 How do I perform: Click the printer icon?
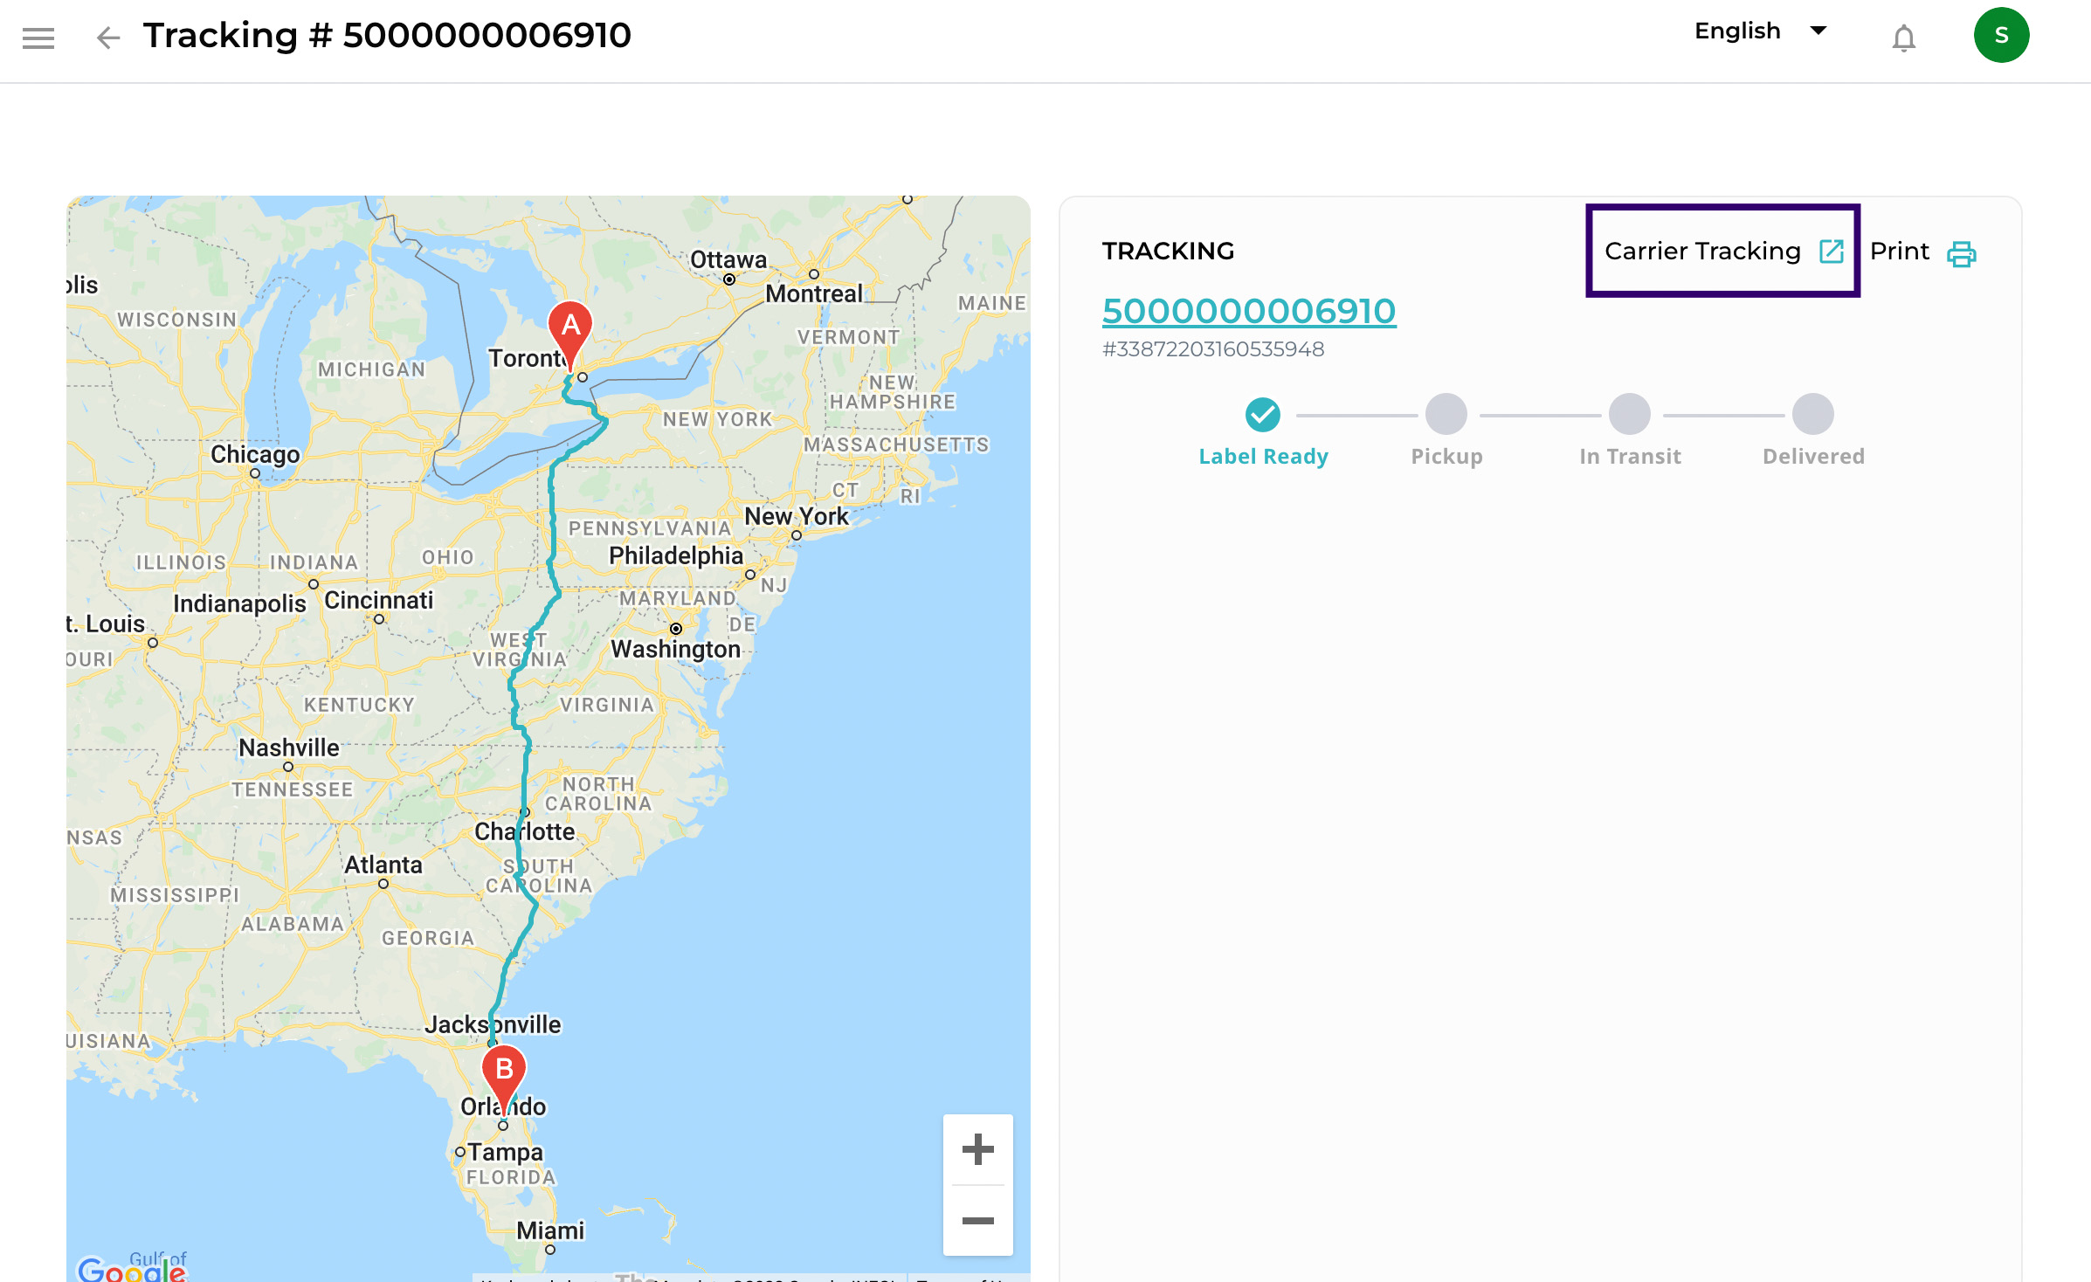[x=1961, y=253]
